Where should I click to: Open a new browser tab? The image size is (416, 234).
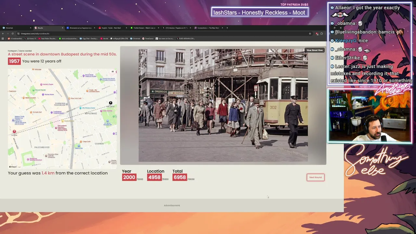click(x=227, y=28)
